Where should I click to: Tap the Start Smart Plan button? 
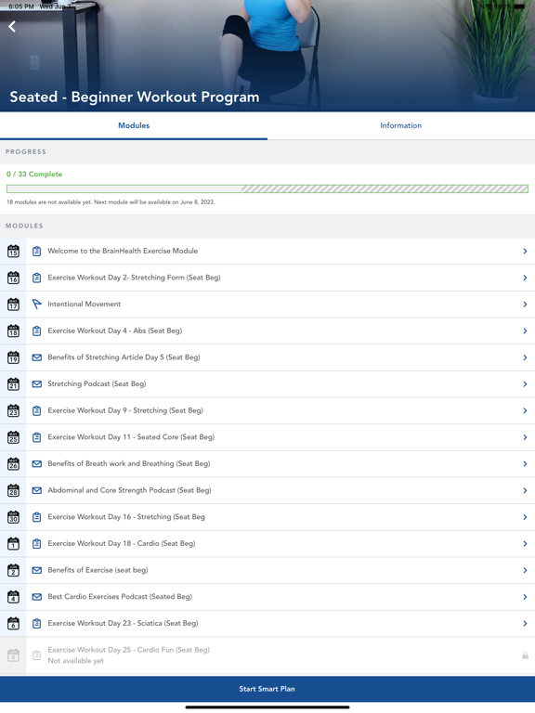pos(267,689)
